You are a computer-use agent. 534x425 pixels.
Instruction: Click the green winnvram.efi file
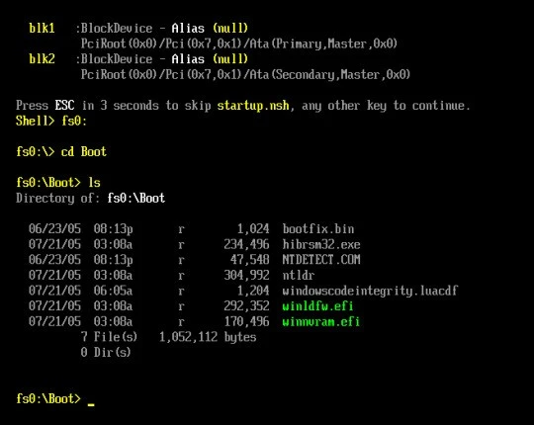pos(320,321)
